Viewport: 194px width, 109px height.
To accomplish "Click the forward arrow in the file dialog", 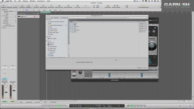I will (x=50, y=18).
